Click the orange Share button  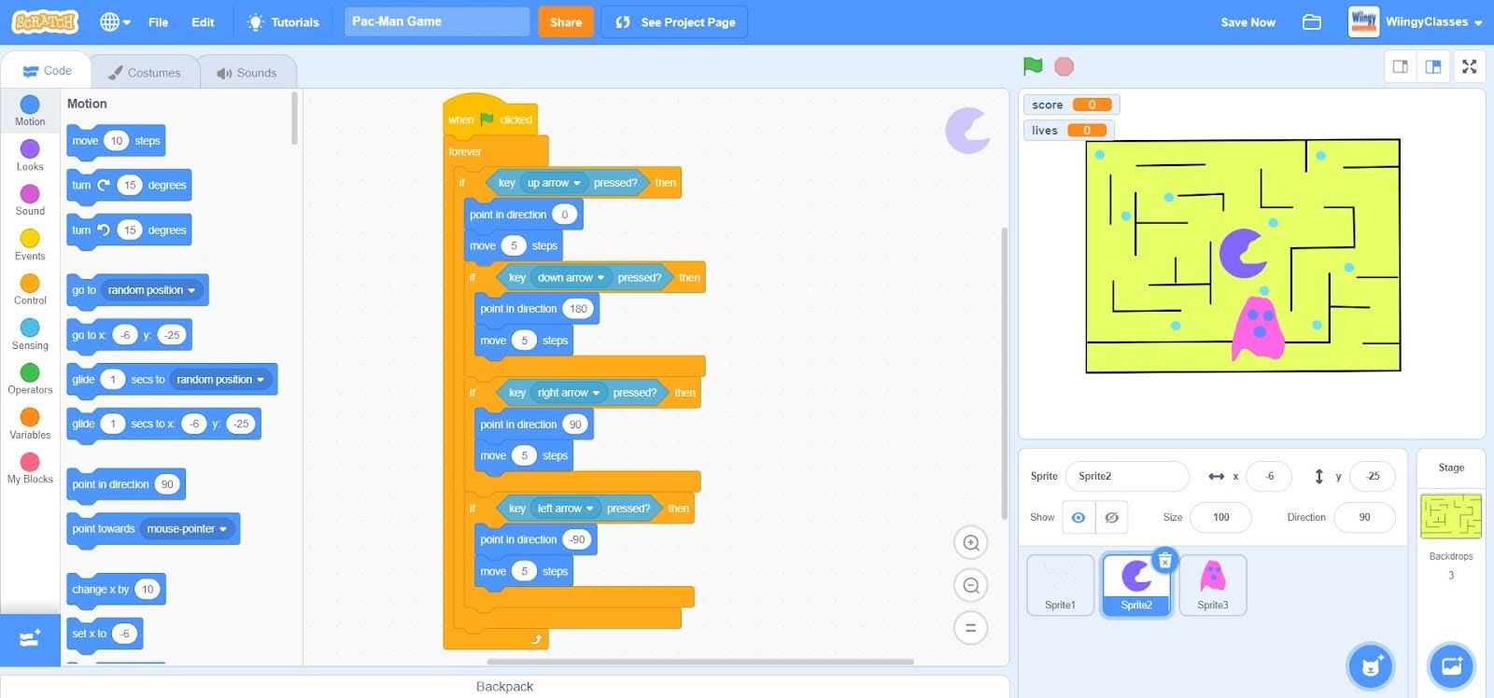tap(566, 21)
